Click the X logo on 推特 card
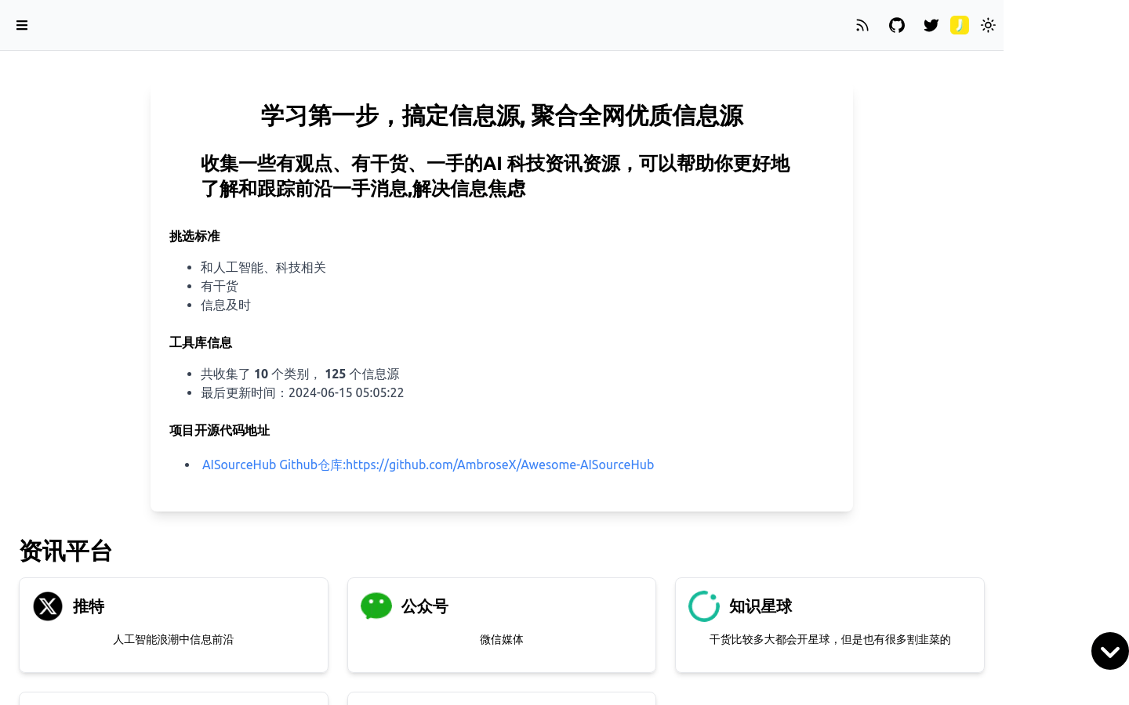Viewport: 1129px width, 705px height. pos(48,606)
